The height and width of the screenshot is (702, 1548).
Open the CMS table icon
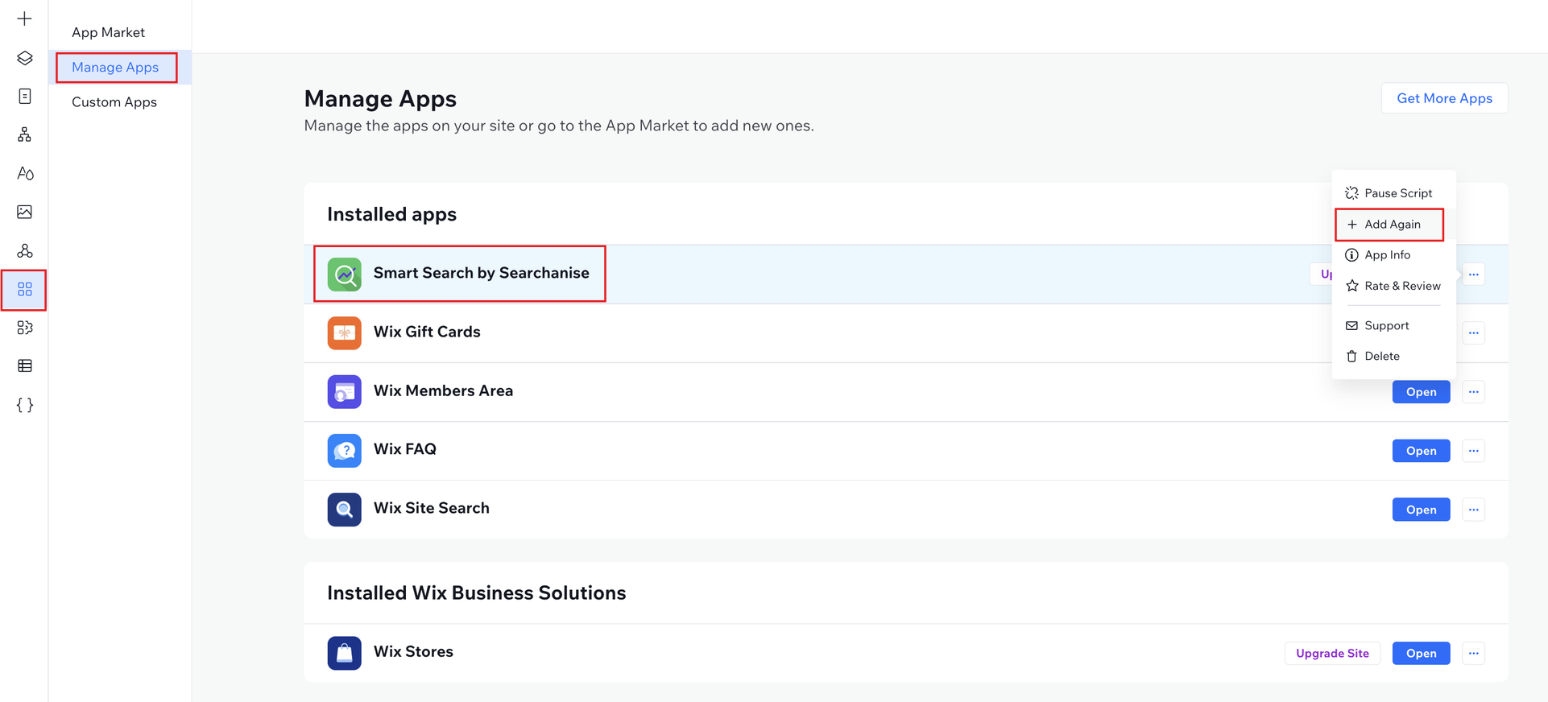coord(24,366)
